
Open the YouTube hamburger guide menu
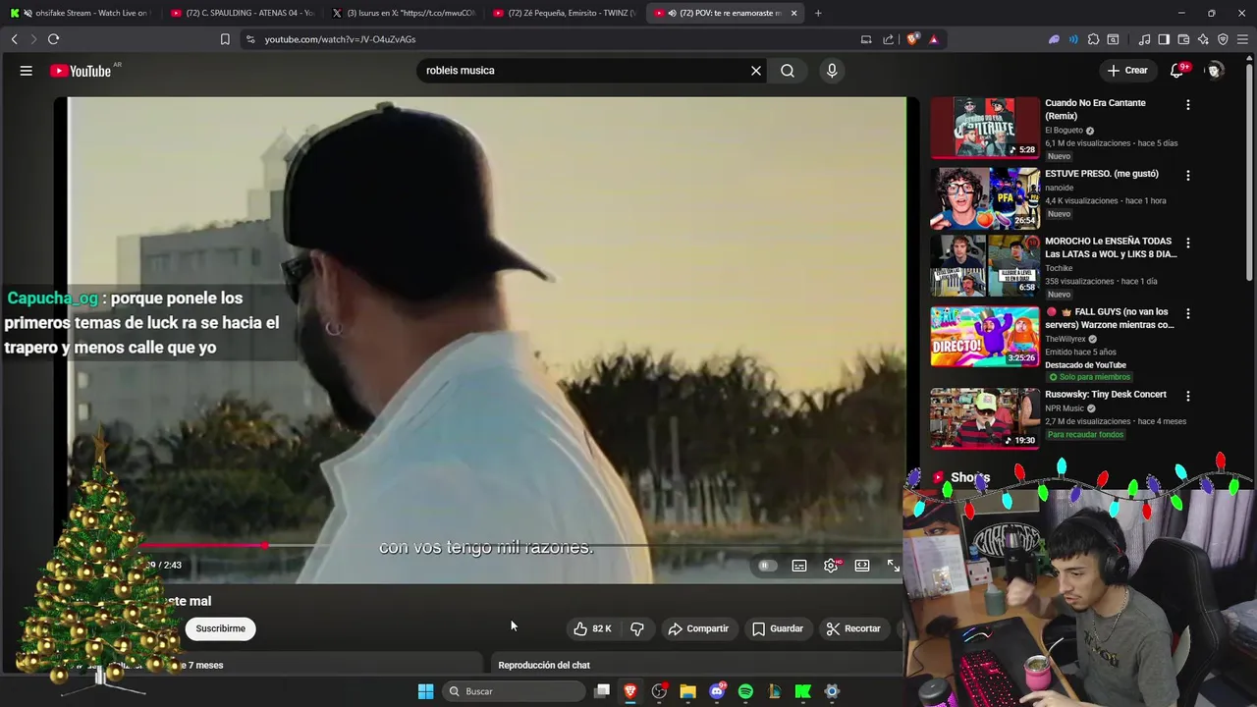27,71
